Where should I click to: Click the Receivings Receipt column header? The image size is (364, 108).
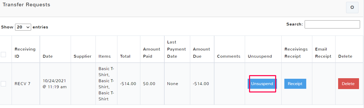point(296,53)
